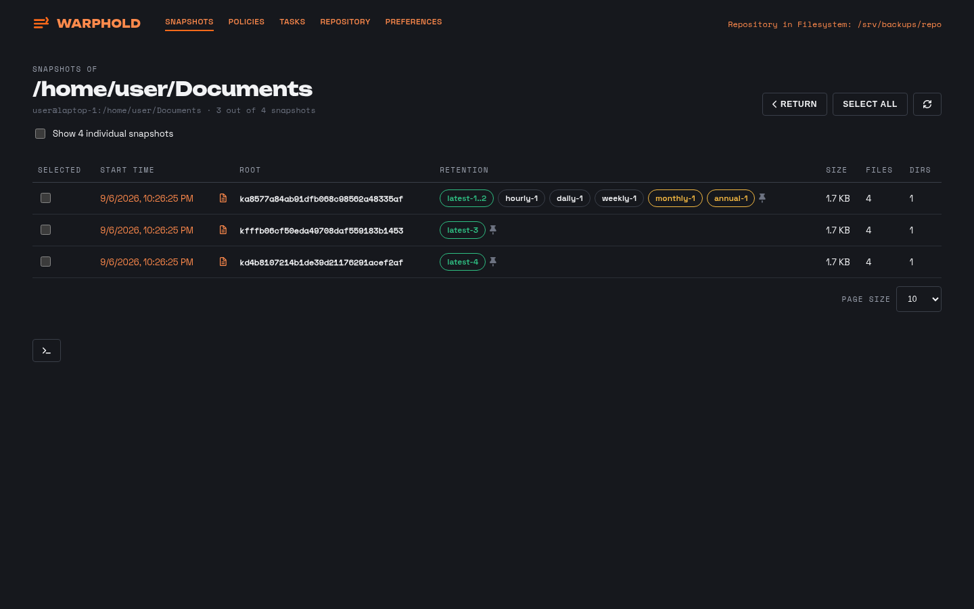Tick checkbox for the latest-4 snapshot
The width and height of the screenshot is (974, 609).
click(x=46, y=262)
